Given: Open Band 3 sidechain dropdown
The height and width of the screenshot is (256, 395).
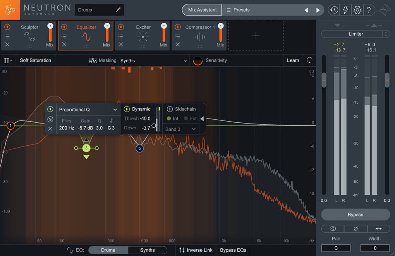Looking at the screenshot, I should (180, 129).
